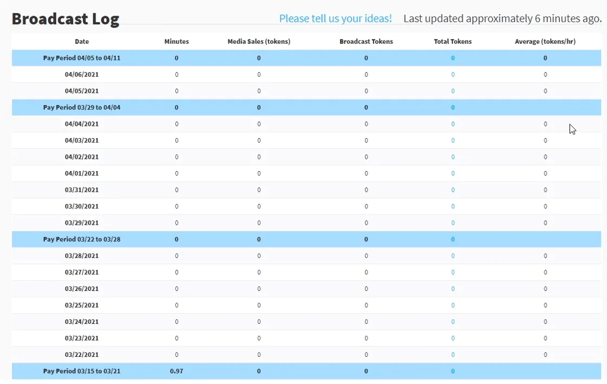
Task: Open Total Tokens link for 04/01/2021
Action: (x=453, y=173)
